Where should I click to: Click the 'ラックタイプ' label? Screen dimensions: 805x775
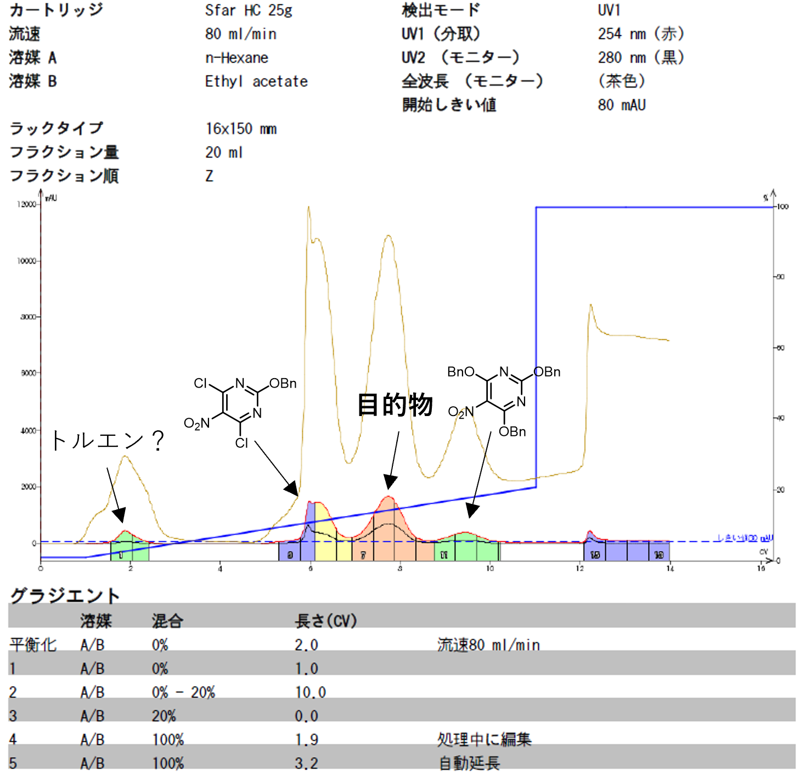(x=56, y=129)
